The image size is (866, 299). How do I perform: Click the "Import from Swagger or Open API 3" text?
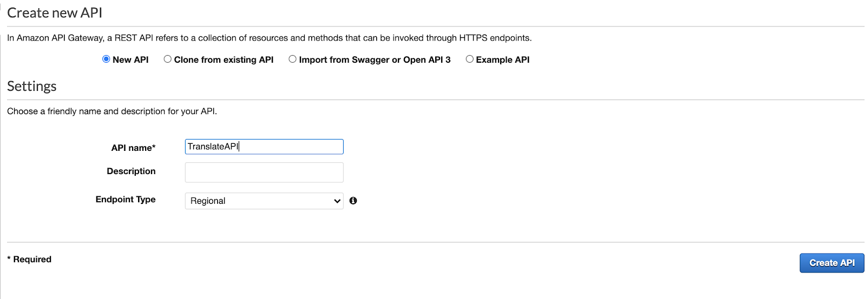point(375,59)
